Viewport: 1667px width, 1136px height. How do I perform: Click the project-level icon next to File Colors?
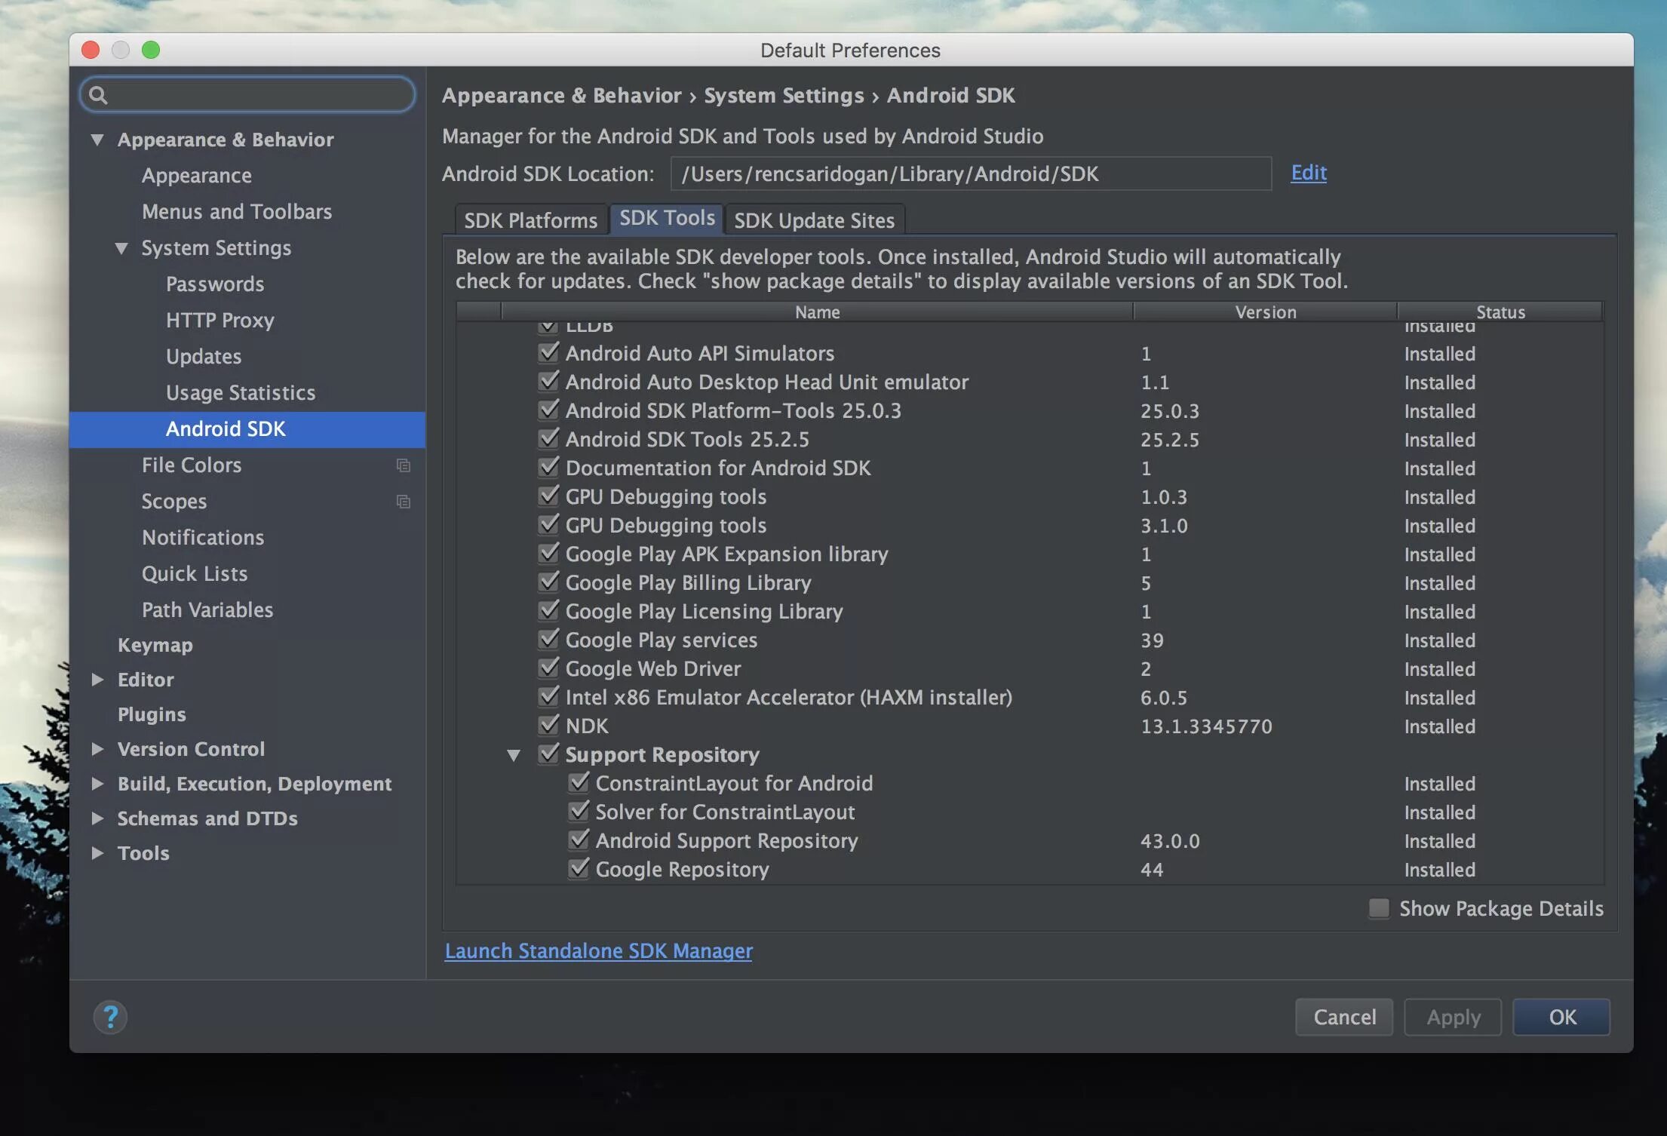click(x=404, y=465)
